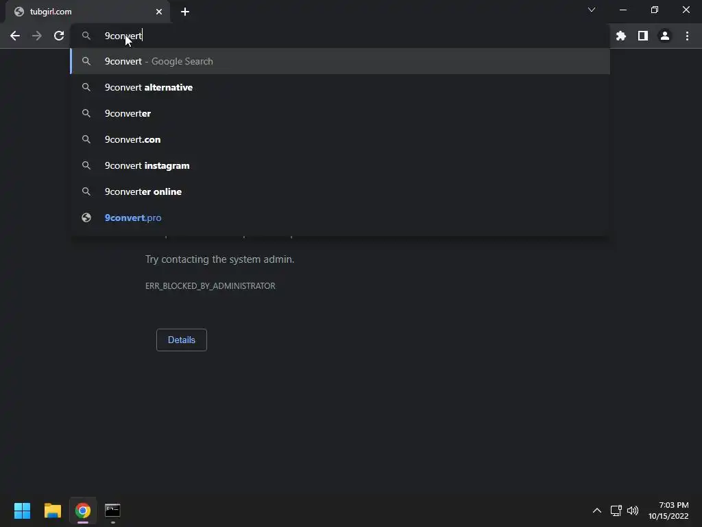Open the Windows Start menu

pyautogui.click(x=22, y=511)
